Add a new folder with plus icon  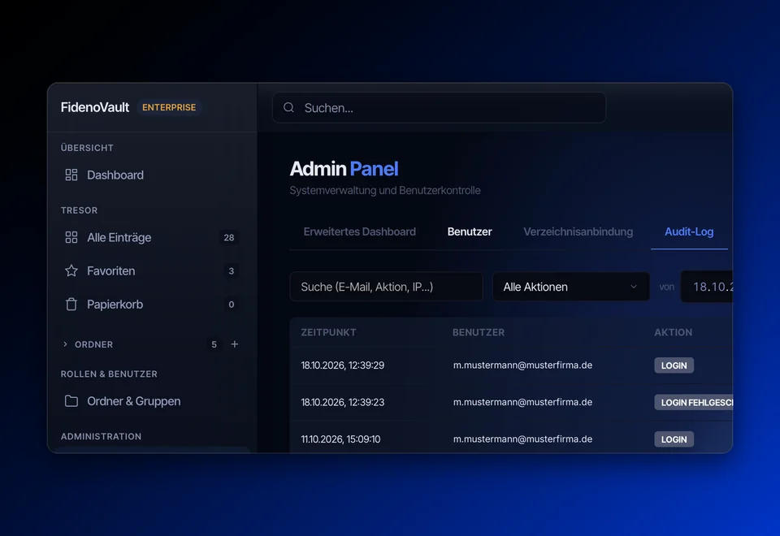[234, 344]
